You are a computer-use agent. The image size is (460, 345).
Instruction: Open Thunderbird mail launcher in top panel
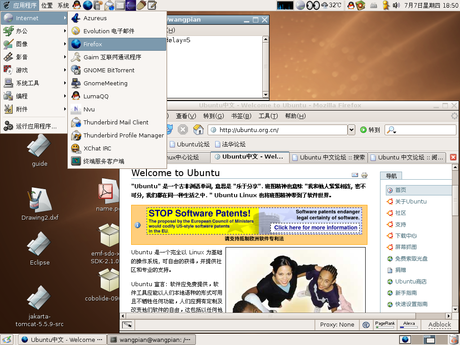[x=109, y=5]
